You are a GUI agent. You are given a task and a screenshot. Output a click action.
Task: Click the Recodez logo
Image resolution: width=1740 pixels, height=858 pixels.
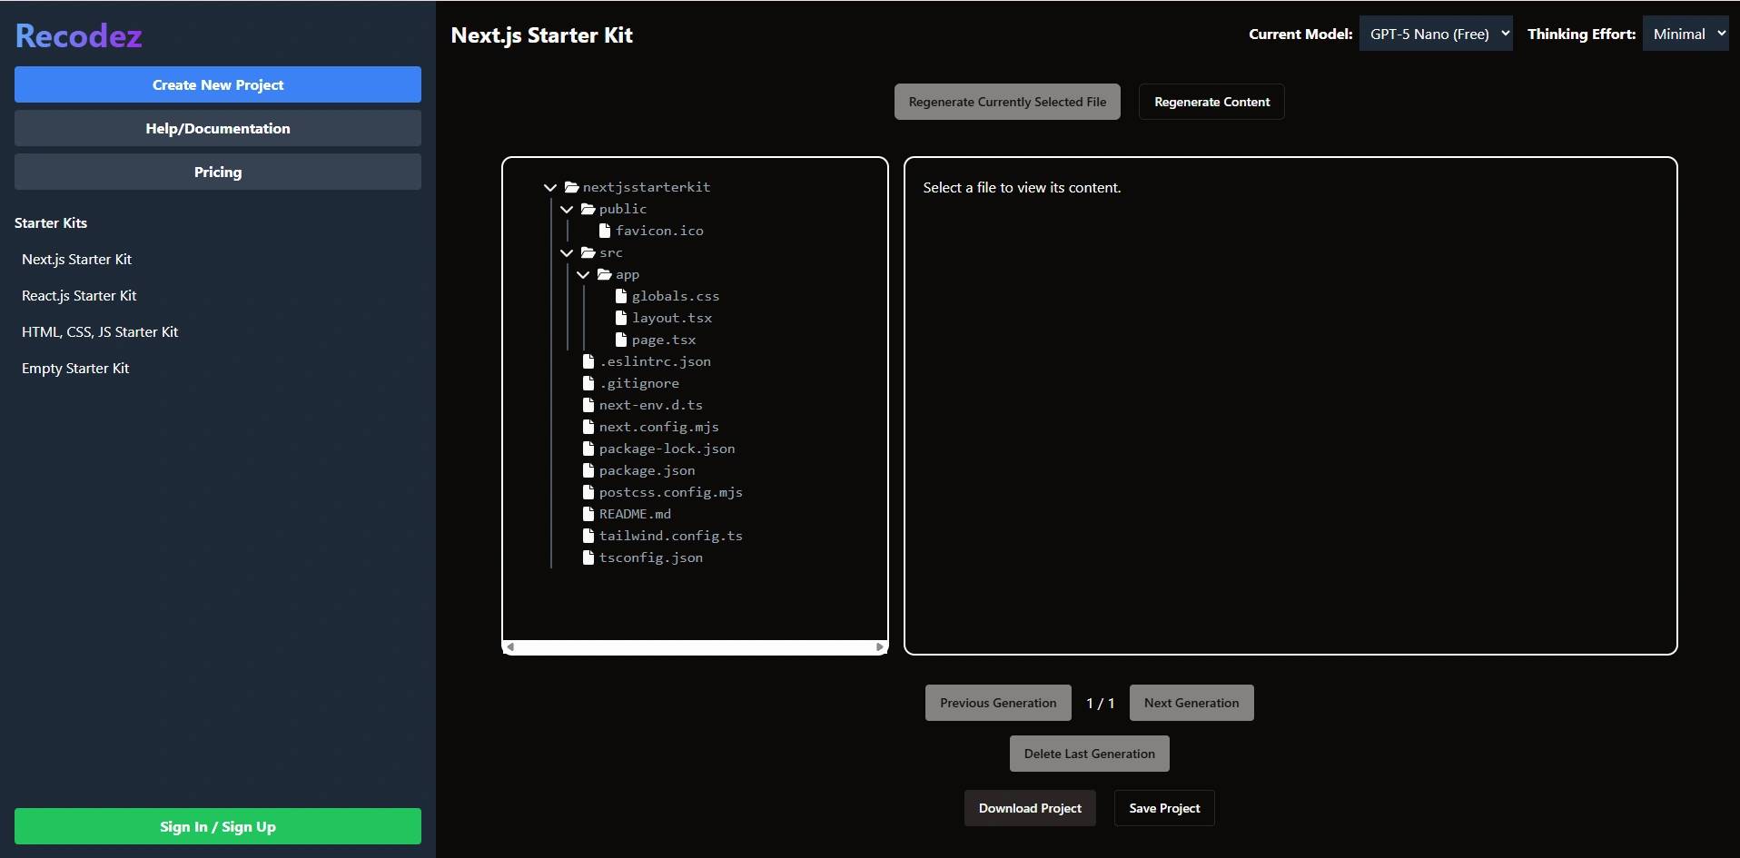(79, 35)
